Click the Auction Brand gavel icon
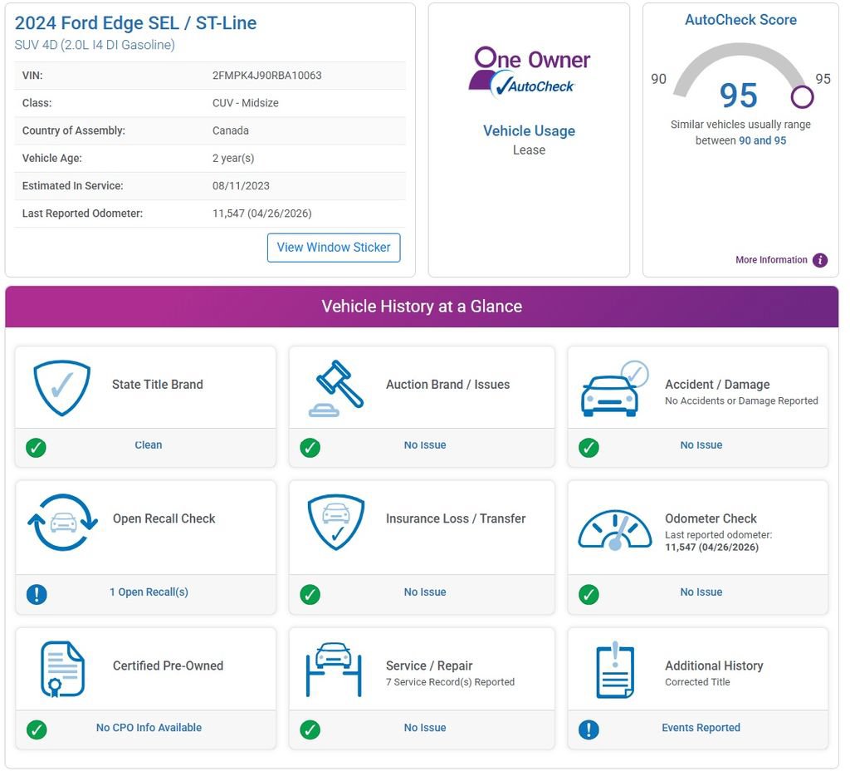 coord(336,389)
